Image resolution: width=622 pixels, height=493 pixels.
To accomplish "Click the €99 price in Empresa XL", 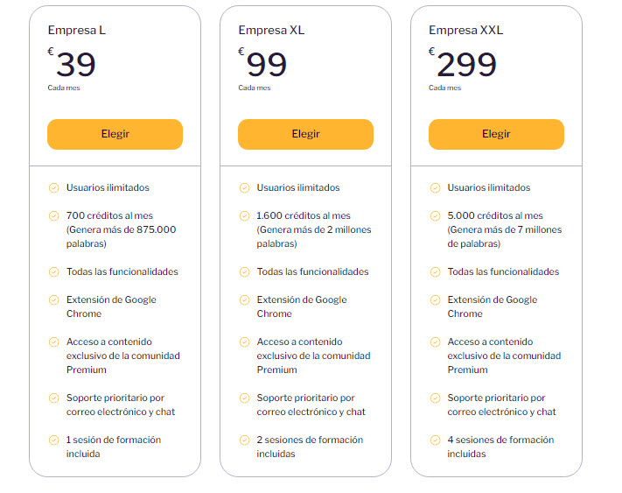I will click(x=266, y=65).
